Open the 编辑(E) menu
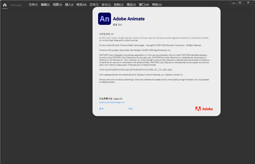Viewport: 255px width, 164px height. click(x=45, y=5)
